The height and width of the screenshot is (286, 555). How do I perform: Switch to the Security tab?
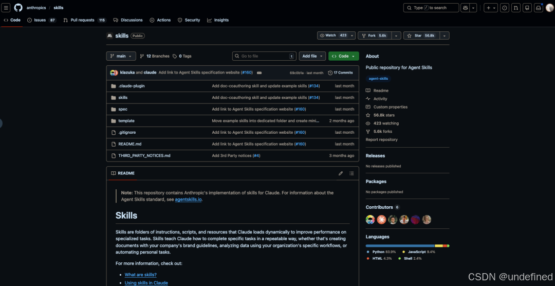point(189,20)
